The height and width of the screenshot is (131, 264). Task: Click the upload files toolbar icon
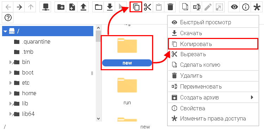83,7
